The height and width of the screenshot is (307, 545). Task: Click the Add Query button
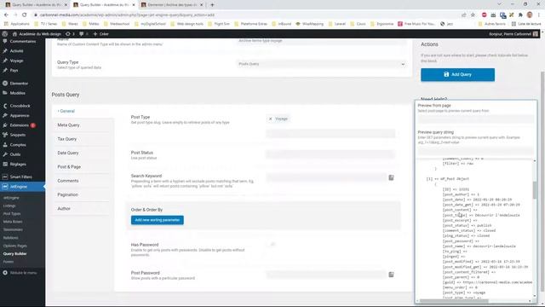457,74
